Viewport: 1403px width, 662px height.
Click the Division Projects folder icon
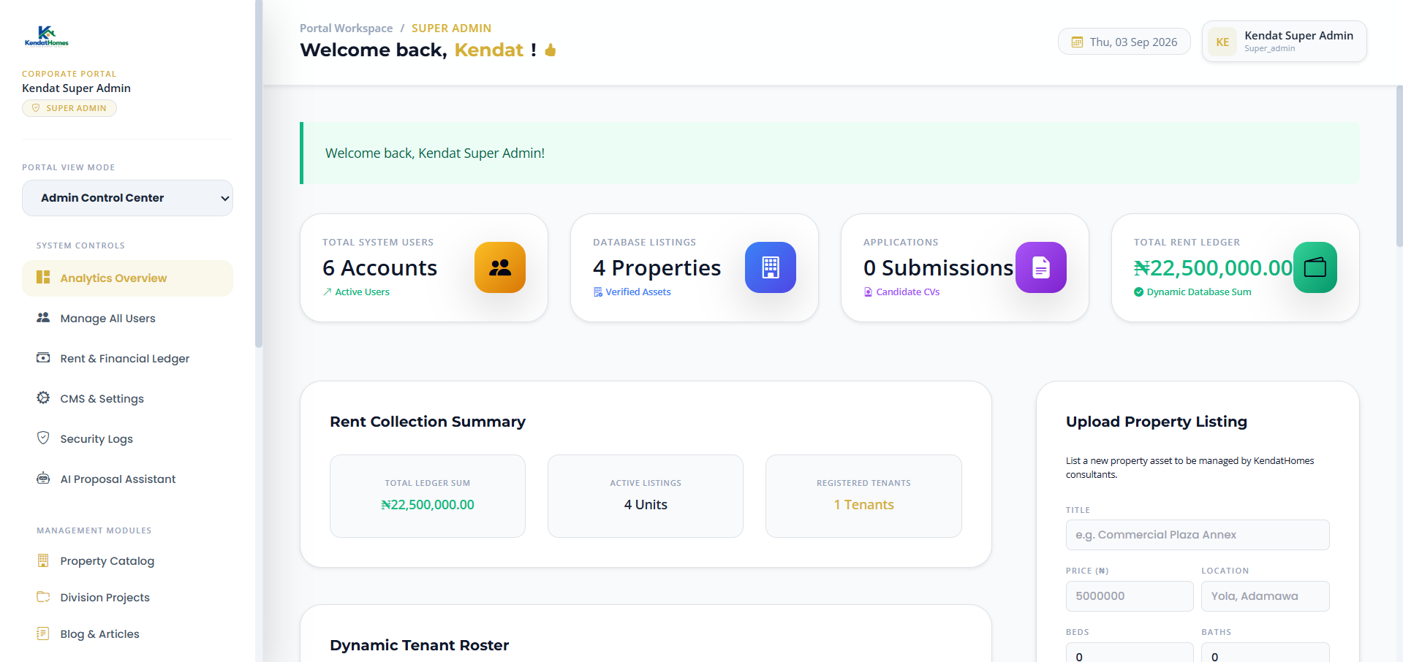click(x=43, y=597)
